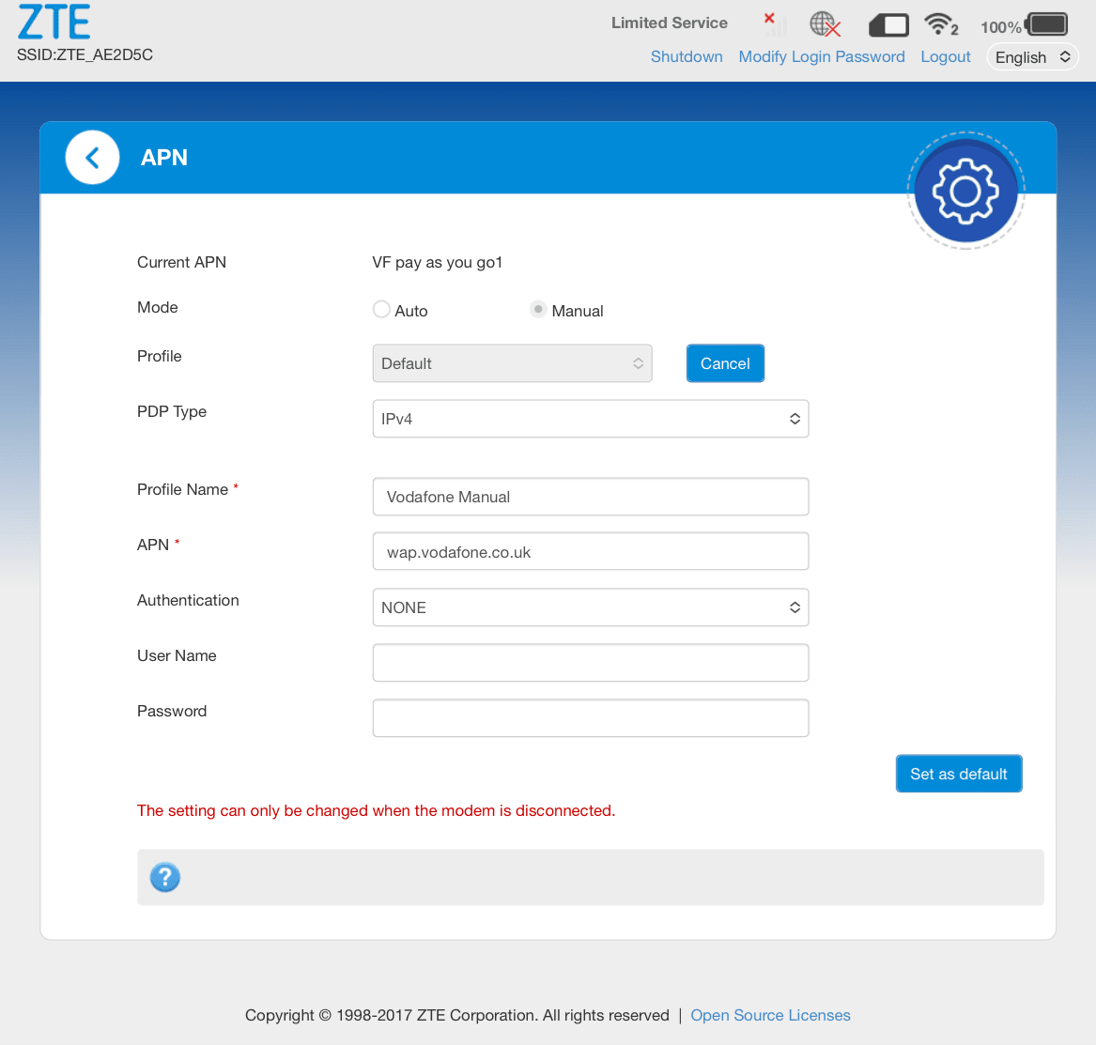
Task: Open Modify Login Password link
Action: 822,56
